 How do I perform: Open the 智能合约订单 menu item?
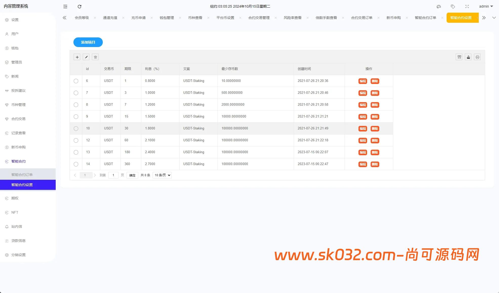22,174
